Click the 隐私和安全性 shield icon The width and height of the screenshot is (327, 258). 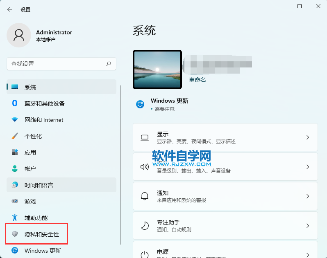[15, 234]
